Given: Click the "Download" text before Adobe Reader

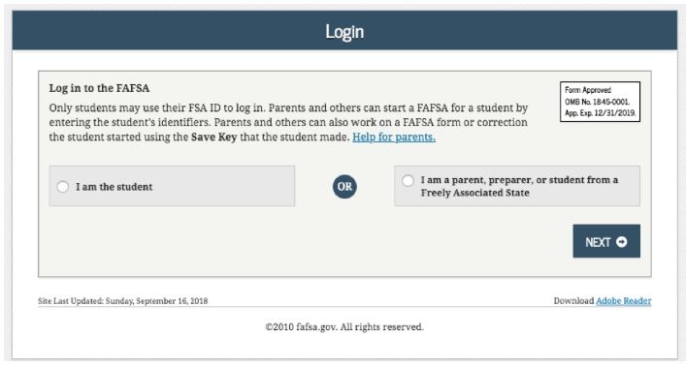Looking at the screenshot, I should tap(573, 301).
